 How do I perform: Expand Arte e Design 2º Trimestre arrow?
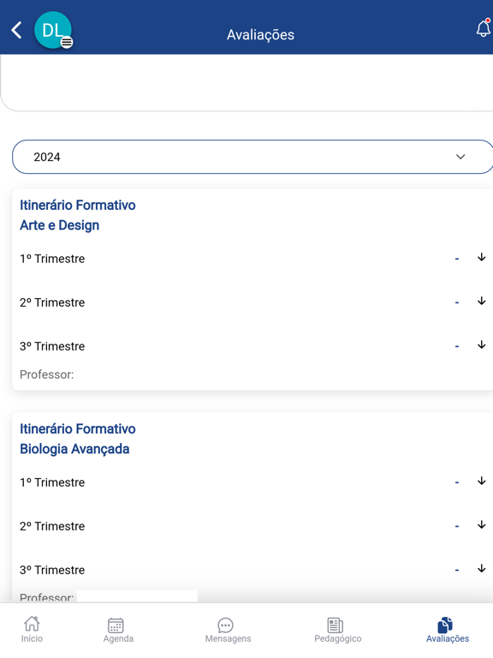coord(482,301)
